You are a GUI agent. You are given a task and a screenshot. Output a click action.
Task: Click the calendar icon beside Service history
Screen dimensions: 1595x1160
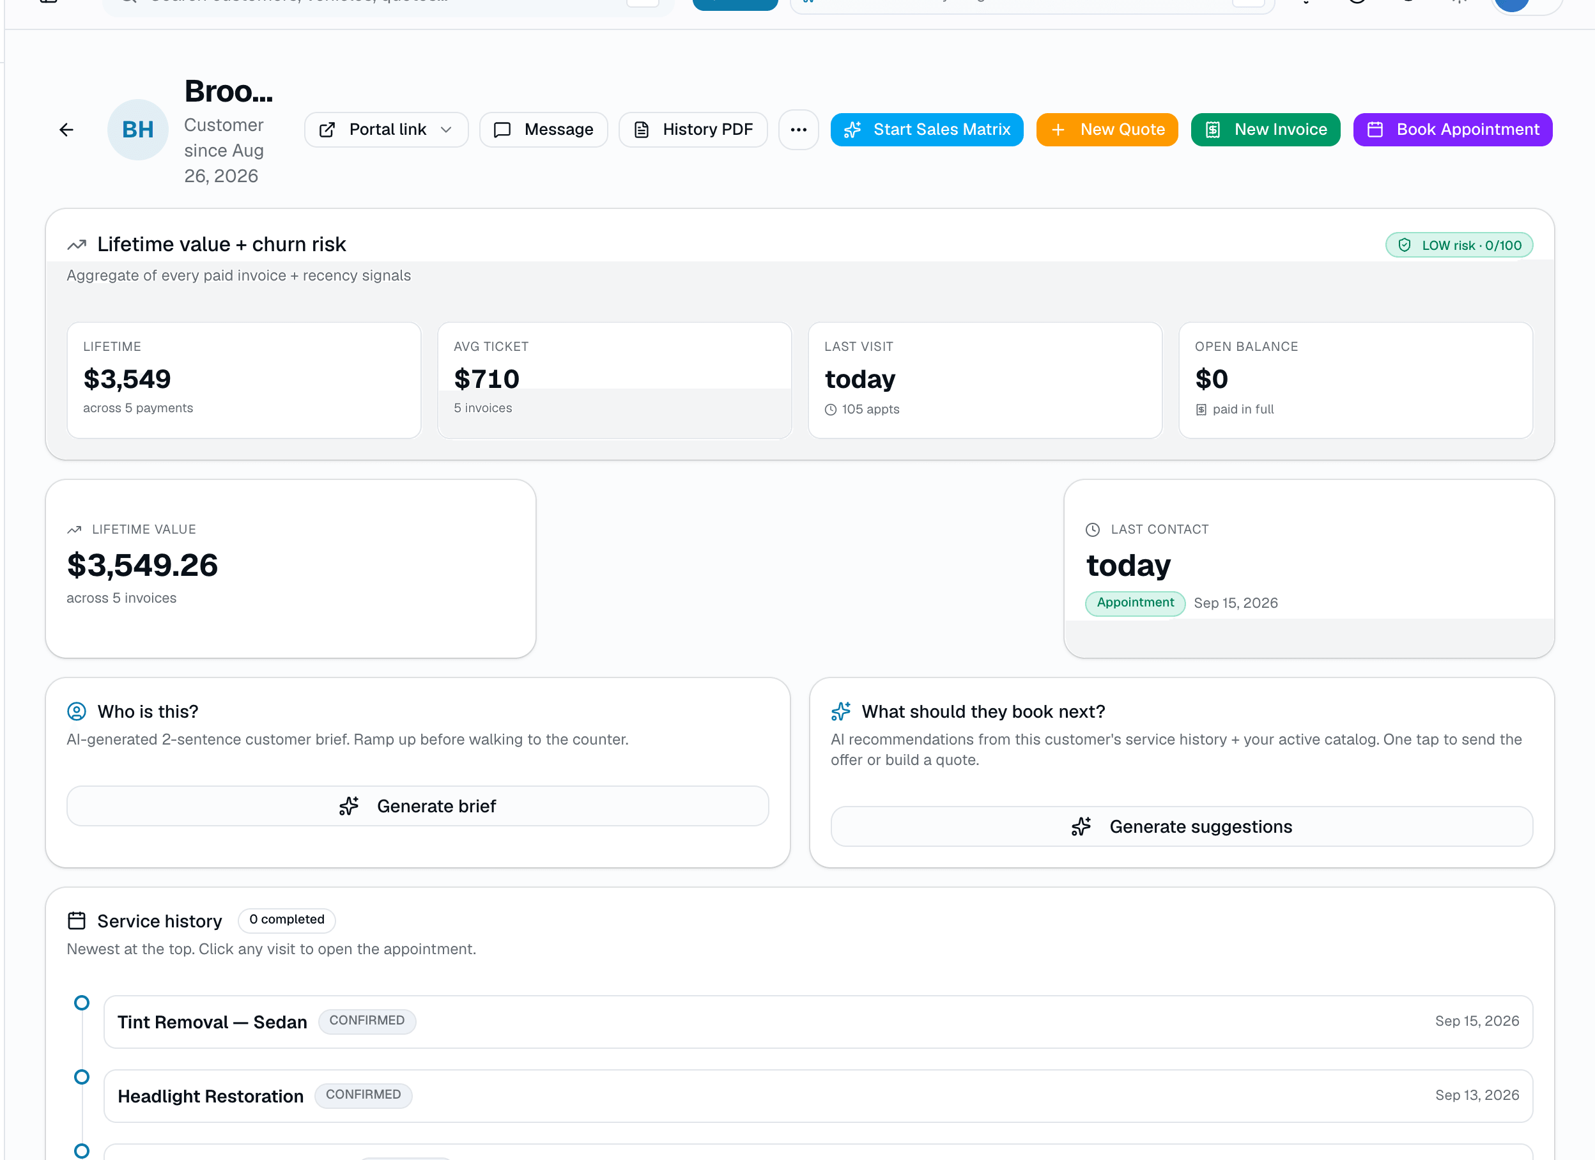[77, 920]
